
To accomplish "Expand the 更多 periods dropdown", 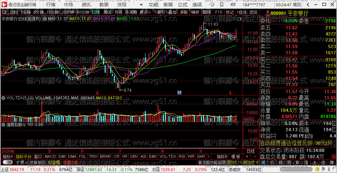I will point(145,12).
